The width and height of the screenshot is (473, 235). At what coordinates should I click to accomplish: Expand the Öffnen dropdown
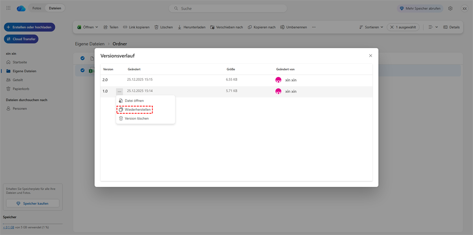coord(97,27)
